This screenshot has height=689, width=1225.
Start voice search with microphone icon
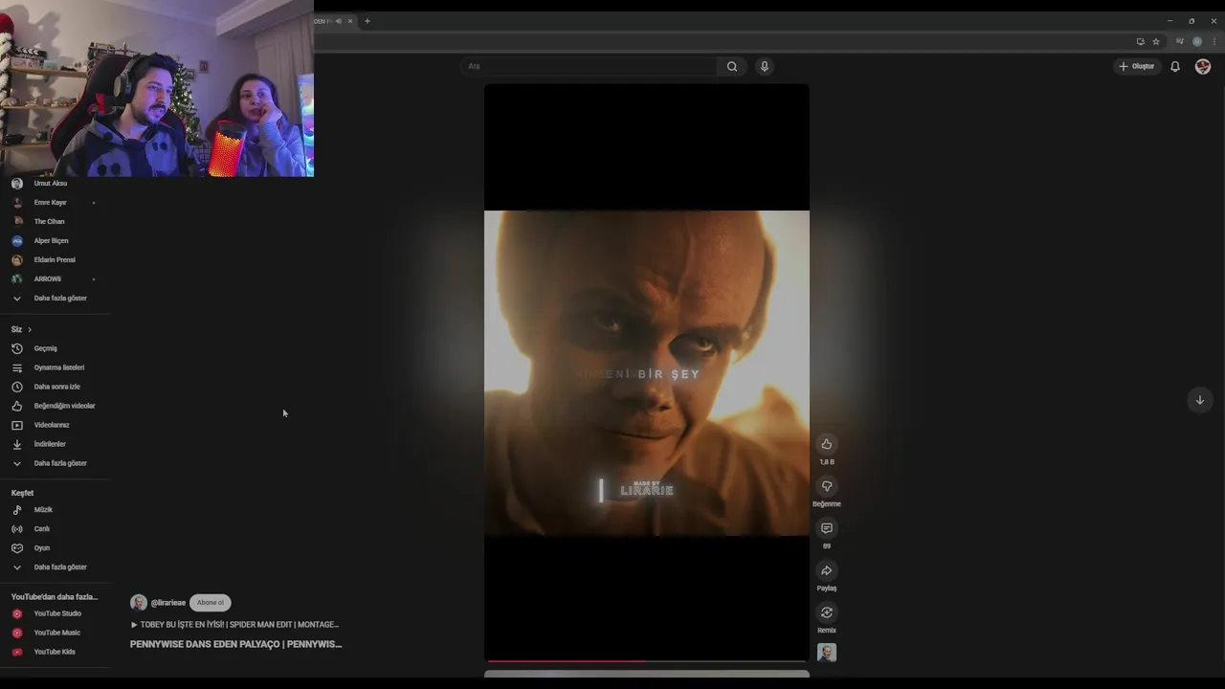pos(764,66)
